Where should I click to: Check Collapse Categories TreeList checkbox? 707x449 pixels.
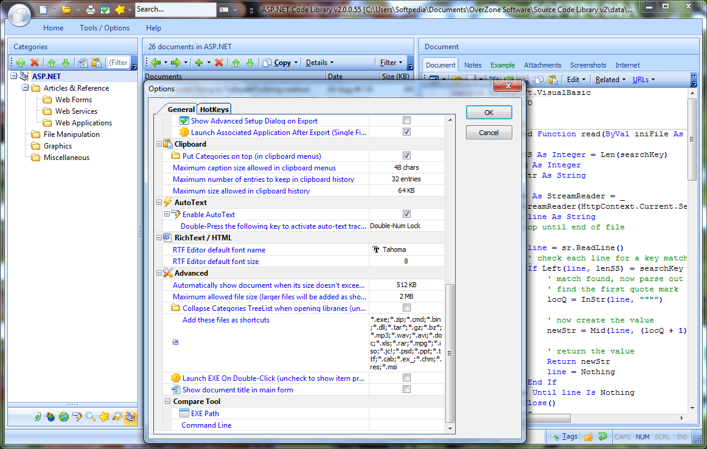click(406, 308)
